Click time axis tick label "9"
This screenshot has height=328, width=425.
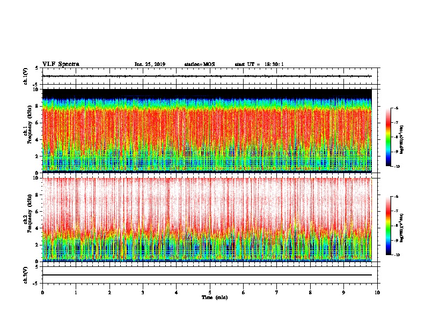pos(343,293)
